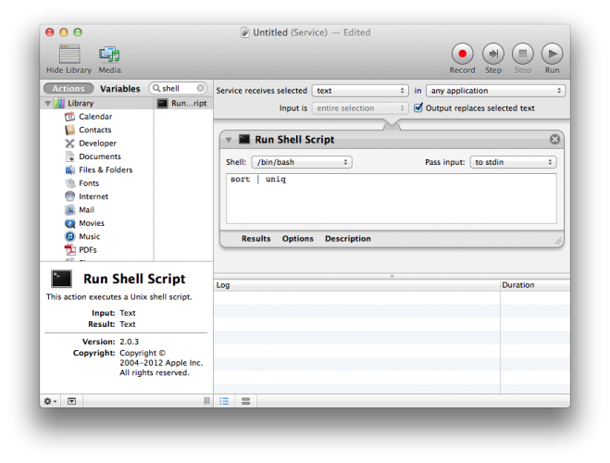Open the Shell /bin/bash dropdown
Image resolution: width=610 pixels, height=463 pixels.
pyautogui.click(x=302, y=162)
